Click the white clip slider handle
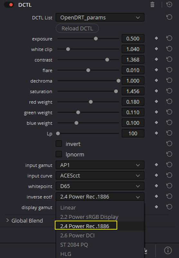This screenshot has width=179, height=258. 68,49
